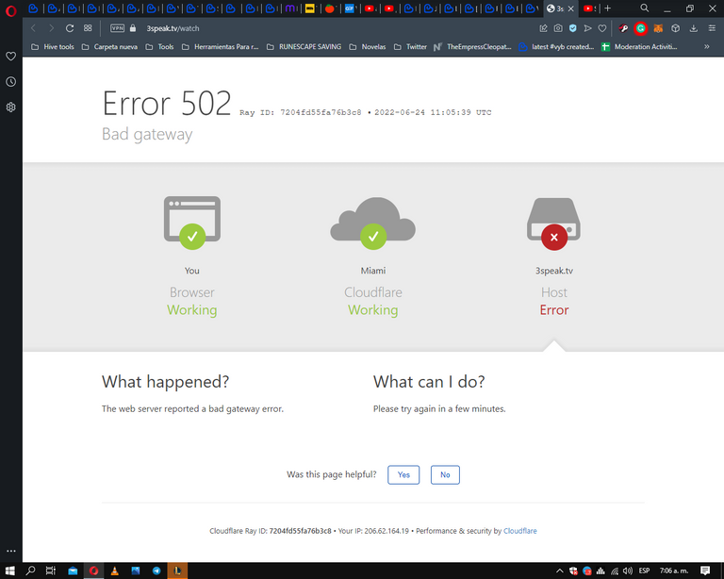
Task: Show hidden system tray icons
Action: pyautogui.click(x=560, y=571)
